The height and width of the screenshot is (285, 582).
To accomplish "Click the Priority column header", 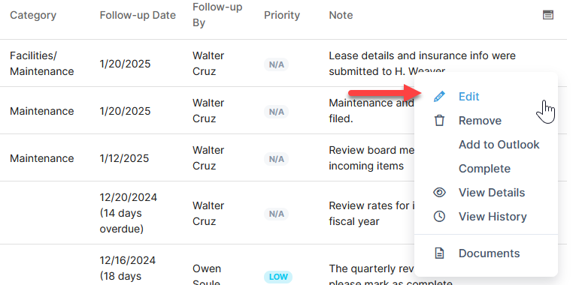I will coord(282,15).
